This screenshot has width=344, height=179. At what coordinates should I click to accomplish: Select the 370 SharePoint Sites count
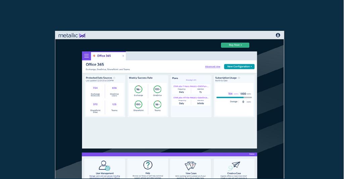click(95, 104)
